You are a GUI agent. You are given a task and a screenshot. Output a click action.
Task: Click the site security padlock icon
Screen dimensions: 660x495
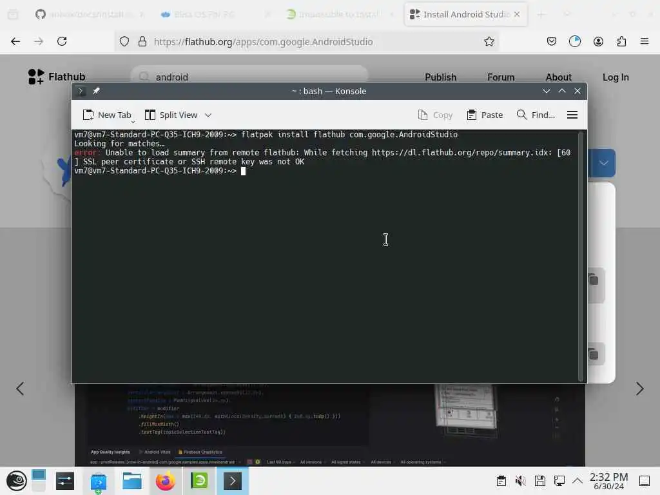point(142,41)
